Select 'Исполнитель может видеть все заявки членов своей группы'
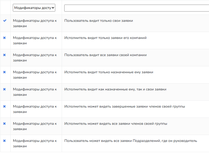The height and width of the screenshot is (157, 209). pos(116,124)
